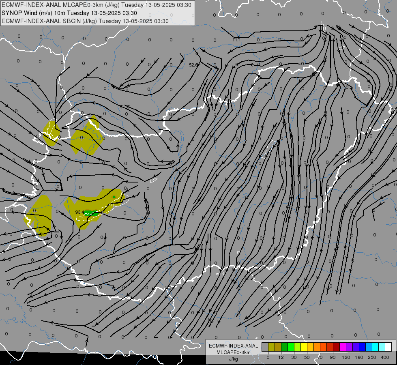Viewport: 397px width, 365px height.
Task: Click the gray swatch in the legend
Action: tap(265, 347)
